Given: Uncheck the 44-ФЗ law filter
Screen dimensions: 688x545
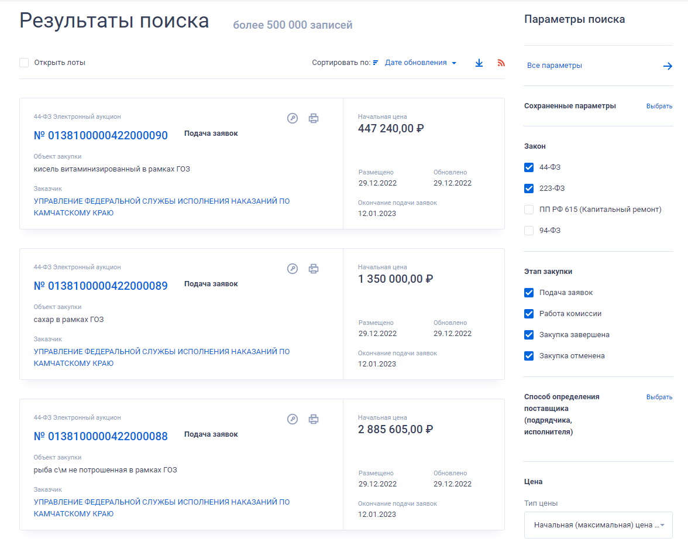Looking at the screenshot, I should 529,167.
